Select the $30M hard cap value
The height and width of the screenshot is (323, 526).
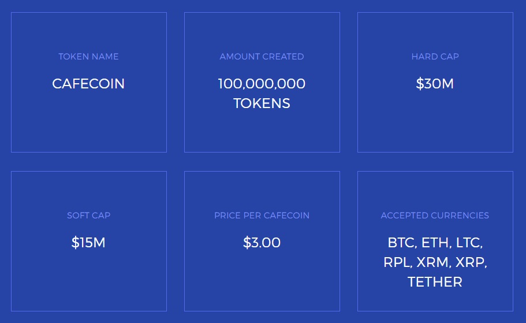coord(435,84)
